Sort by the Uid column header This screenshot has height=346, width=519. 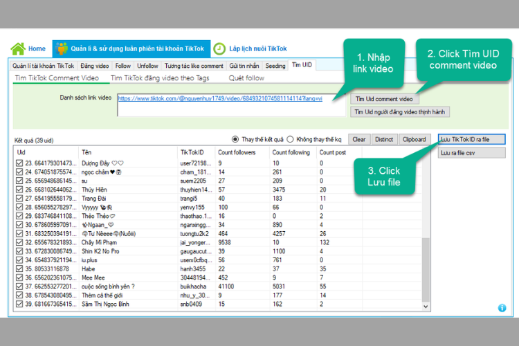[46, 152]
